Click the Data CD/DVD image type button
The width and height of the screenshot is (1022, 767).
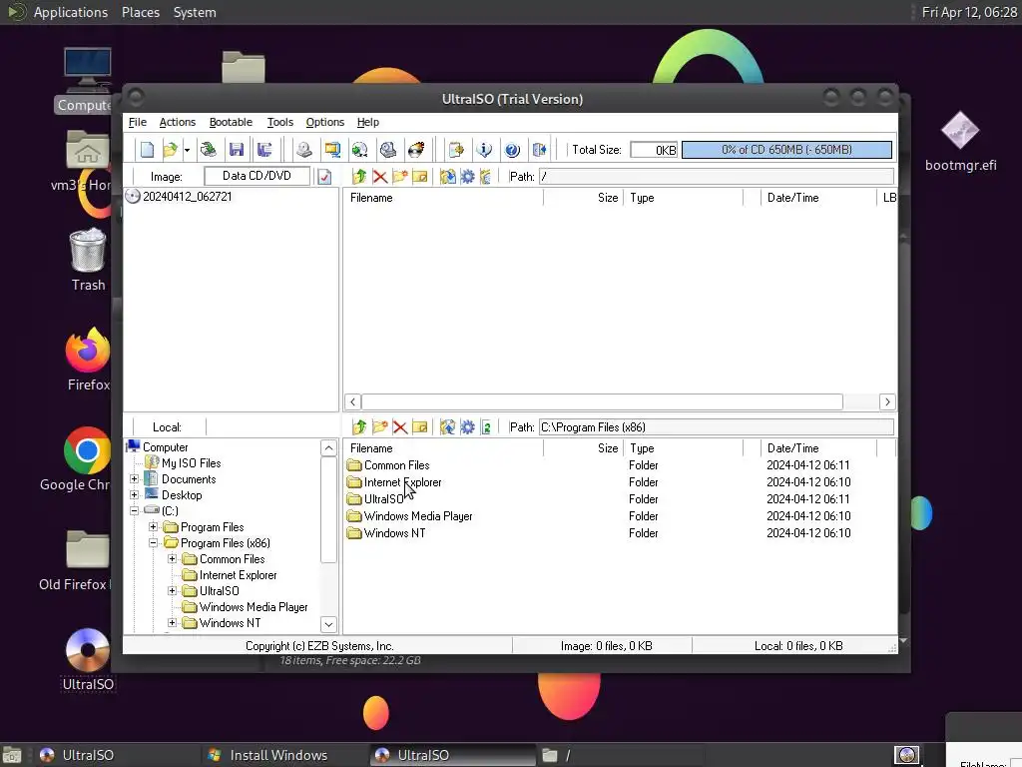coord(256,176)
